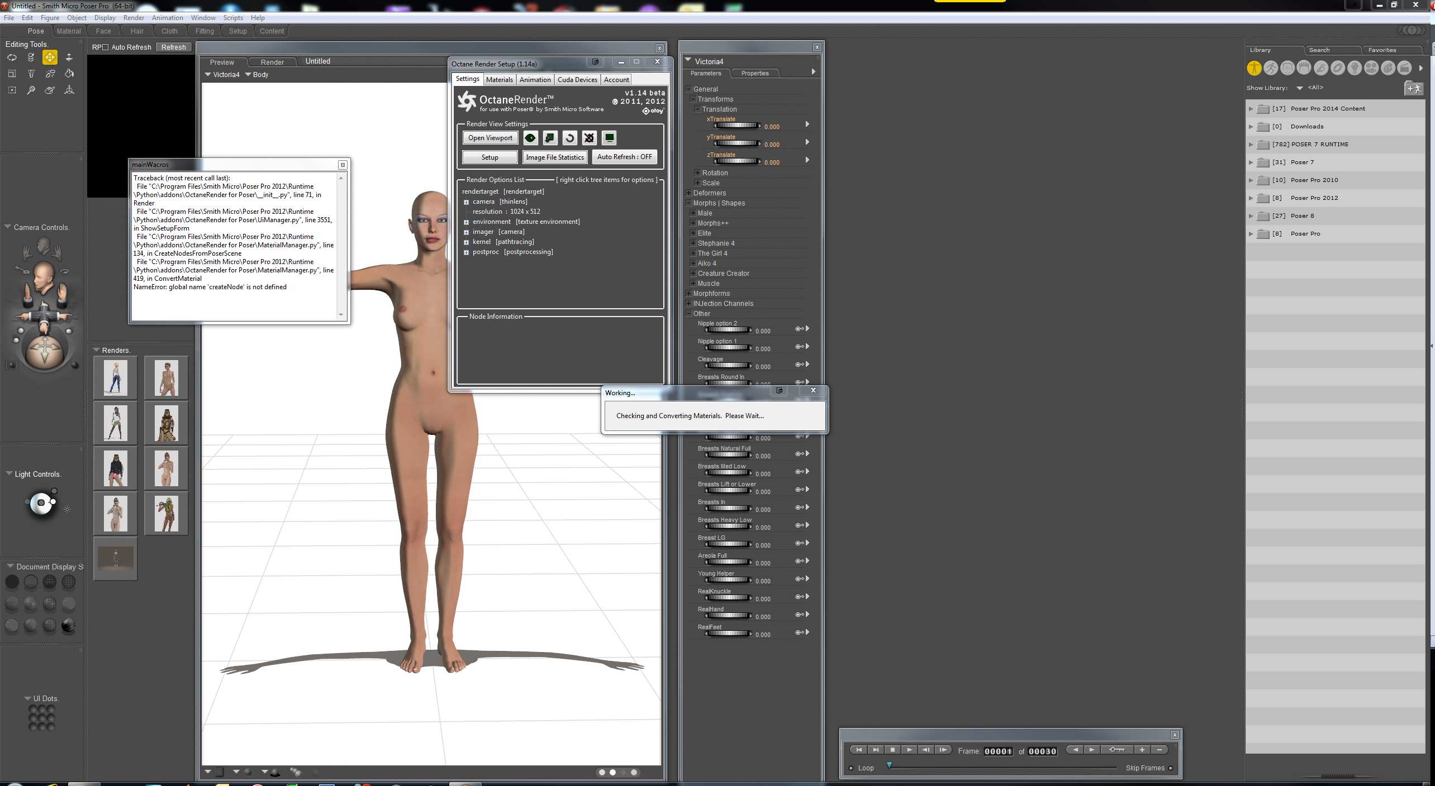Select the Morphing tool
The width and height of the screenshot is (1435, 786).
click(x=50, y=90)
